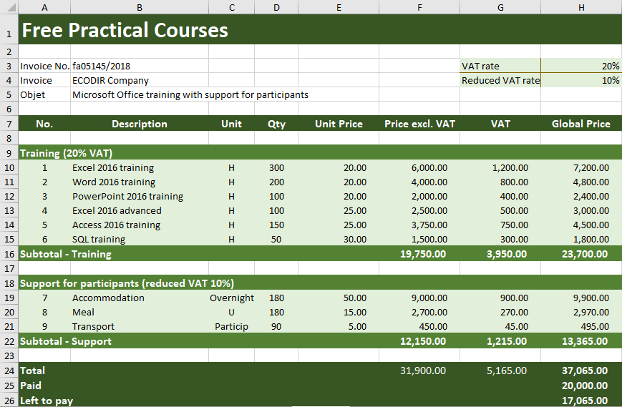Viewport: 622px width, 407px height.
Task: Select total VAT 5,165.00
Action: (x=500, y=370)
